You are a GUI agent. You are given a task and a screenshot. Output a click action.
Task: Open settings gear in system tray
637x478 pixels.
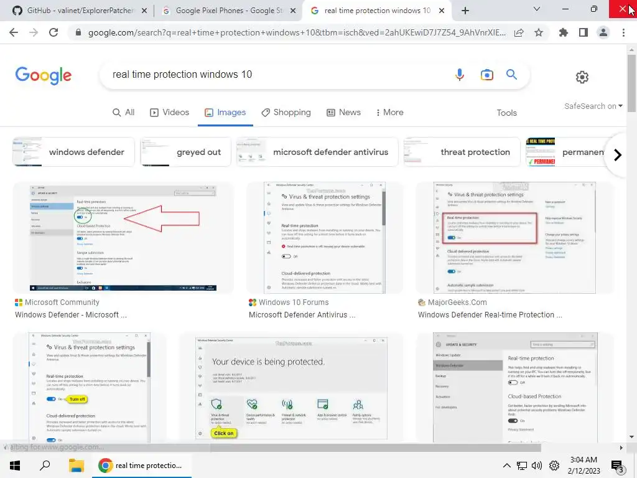(x=554, y=466)
